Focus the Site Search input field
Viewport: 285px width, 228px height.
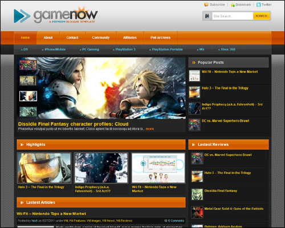(233, 16)
